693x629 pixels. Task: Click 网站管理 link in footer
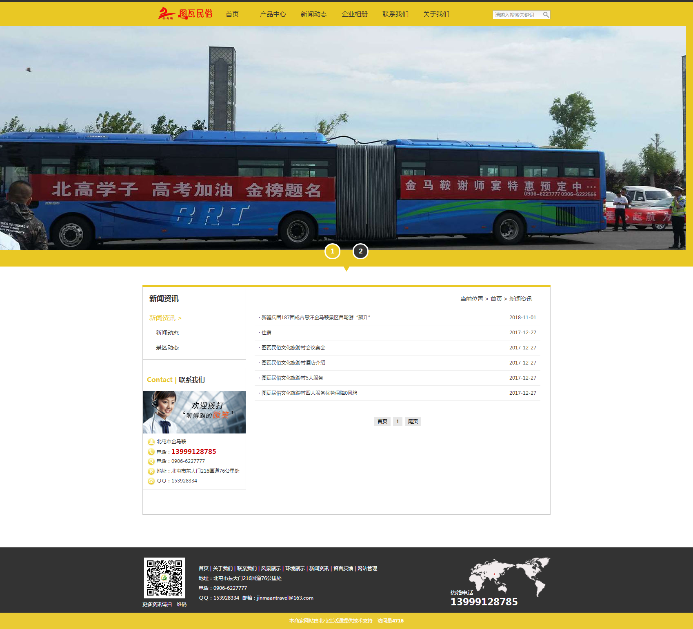[367, 569]
